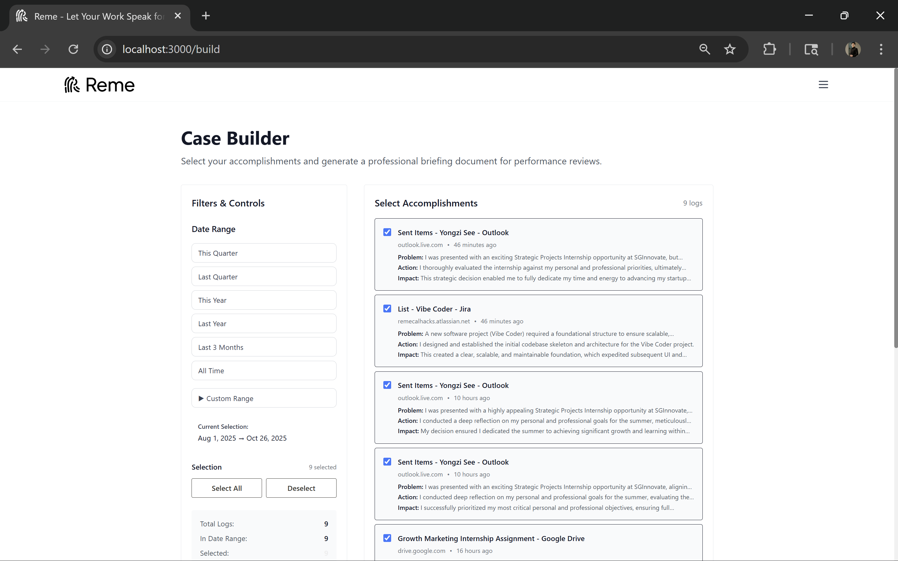Choose the This Quarter date range
The height and width of the screenshot is (561, 898).
point(264,253)
